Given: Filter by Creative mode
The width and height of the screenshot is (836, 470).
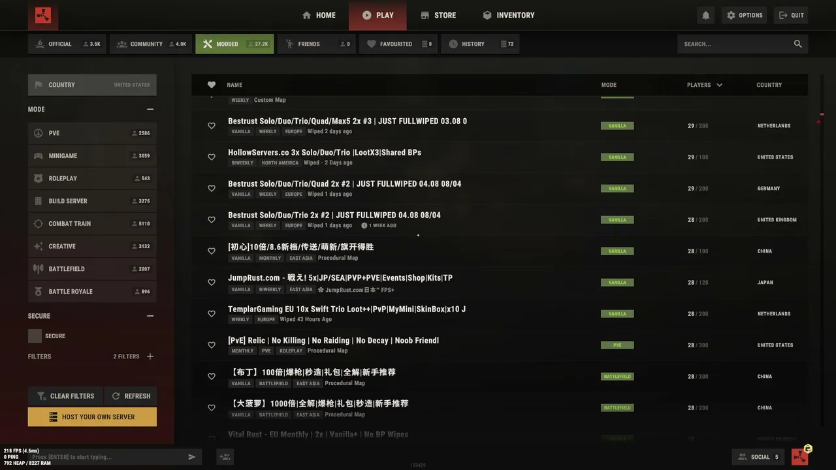Looking at the screenshot, I should (x=92, y=246).
